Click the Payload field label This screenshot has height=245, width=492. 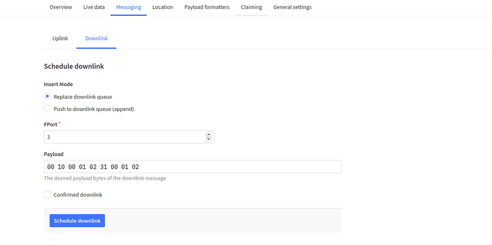tap(53, 154)
